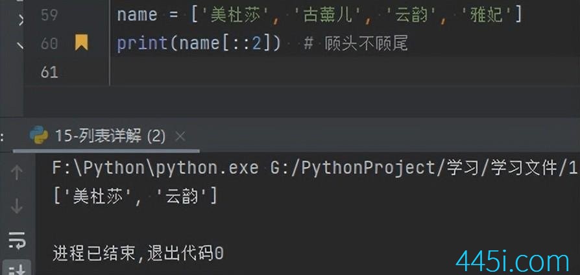Close the 15-列表详解 (2) run tab
This screenshot has height=275, width=580.
180,136
